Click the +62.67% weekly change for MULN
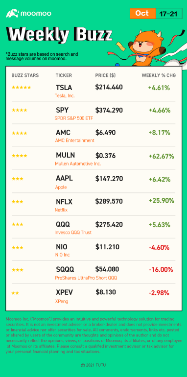 click(x=161, y=156)
